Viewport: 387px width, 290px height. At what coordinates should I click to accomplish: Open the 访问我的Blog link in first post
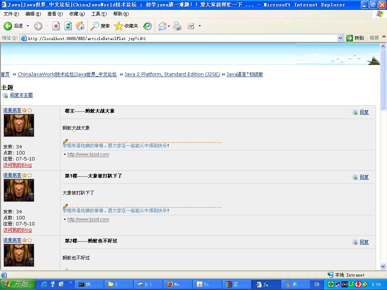(17, 165)
